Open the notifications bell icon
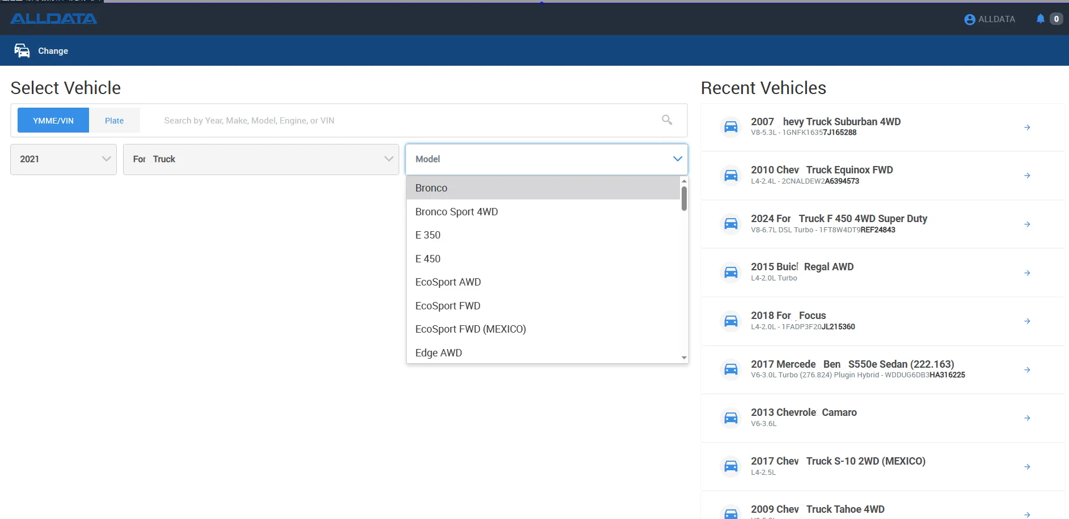Image resolution: width=1069 pixels, height=519 pixels. click(1040, 19)
